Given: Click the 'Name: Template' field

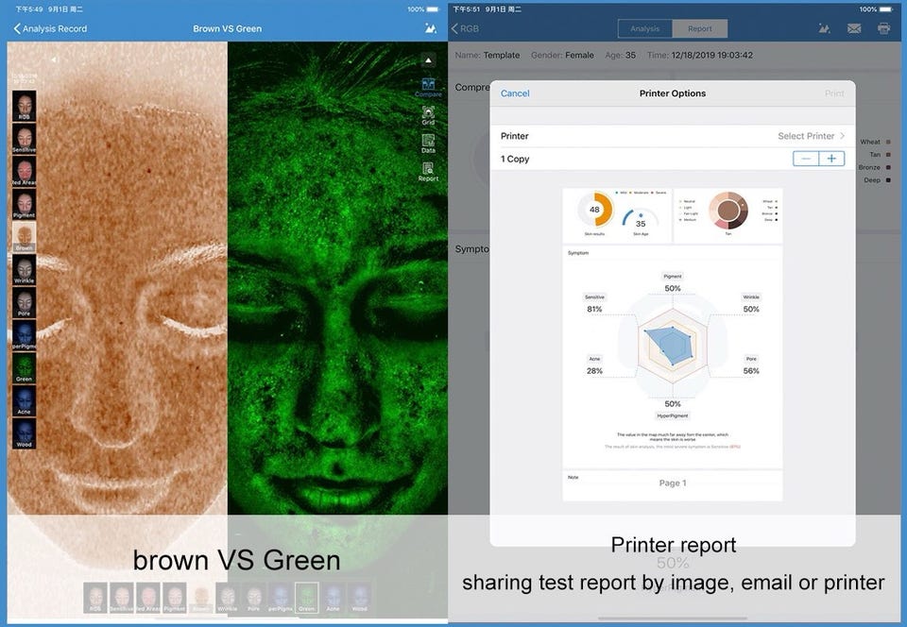Looking at the screenshot, I should click(488, 55).
